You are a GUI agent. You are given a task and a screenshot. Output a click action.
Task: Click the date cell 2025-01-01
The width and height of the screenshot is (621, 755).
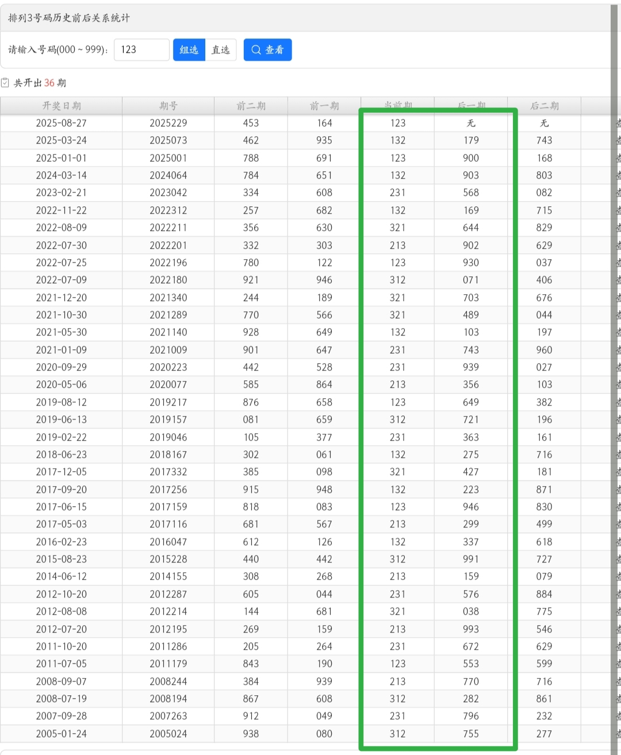(x=62, y=158)
